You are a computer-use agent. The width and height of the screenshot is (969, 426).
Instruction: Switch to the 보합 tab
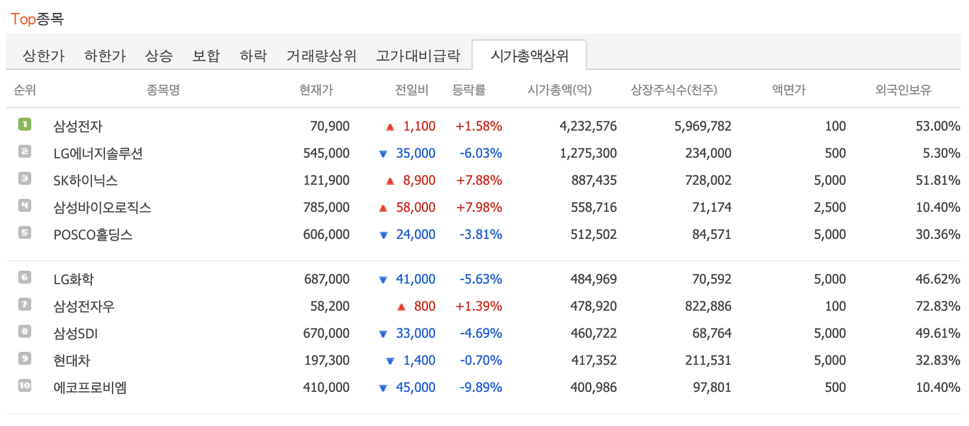coord(206,56)
